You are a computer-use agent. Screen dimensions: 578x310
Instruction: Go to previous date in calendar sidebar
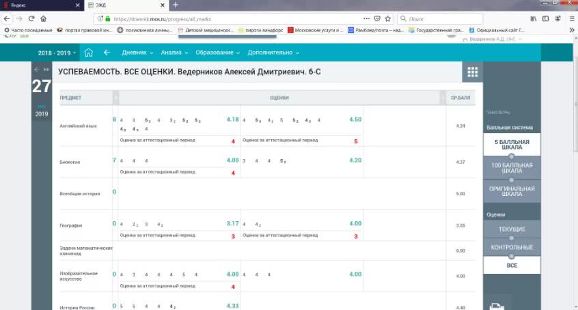pos(38,69)
